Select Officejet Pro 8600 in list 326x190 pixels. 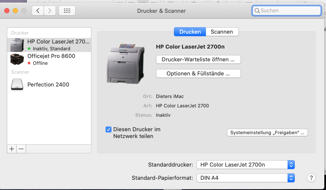click(49, 59)
